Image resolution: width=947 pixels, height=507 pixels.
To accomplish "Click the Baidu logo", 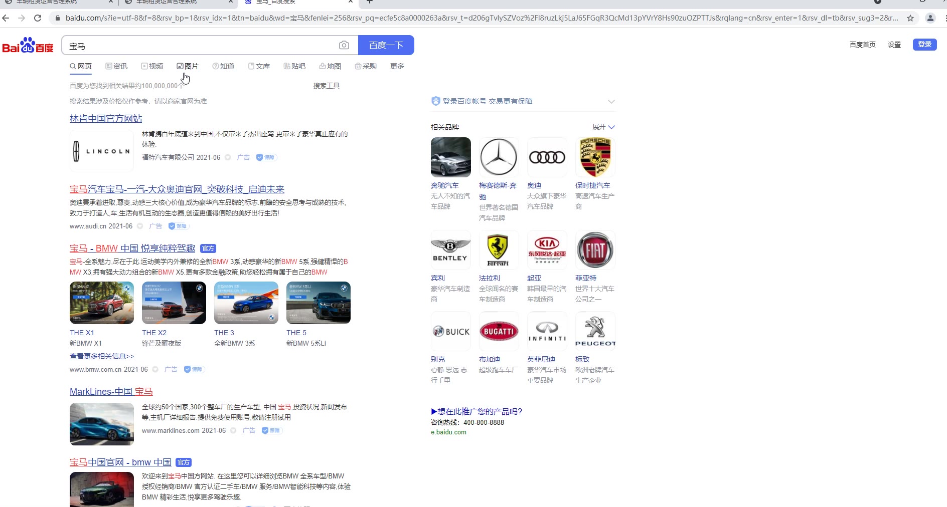I will coord(28,45).
